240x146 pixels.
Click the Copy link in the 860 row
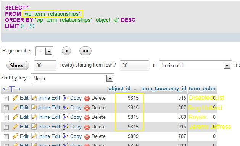pos(76,117)
